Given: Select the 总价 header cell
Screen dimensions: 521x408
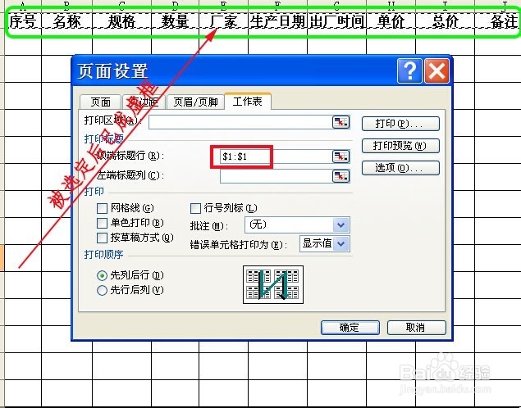Looking at the screenshot, I should click(x=446, y=21).
